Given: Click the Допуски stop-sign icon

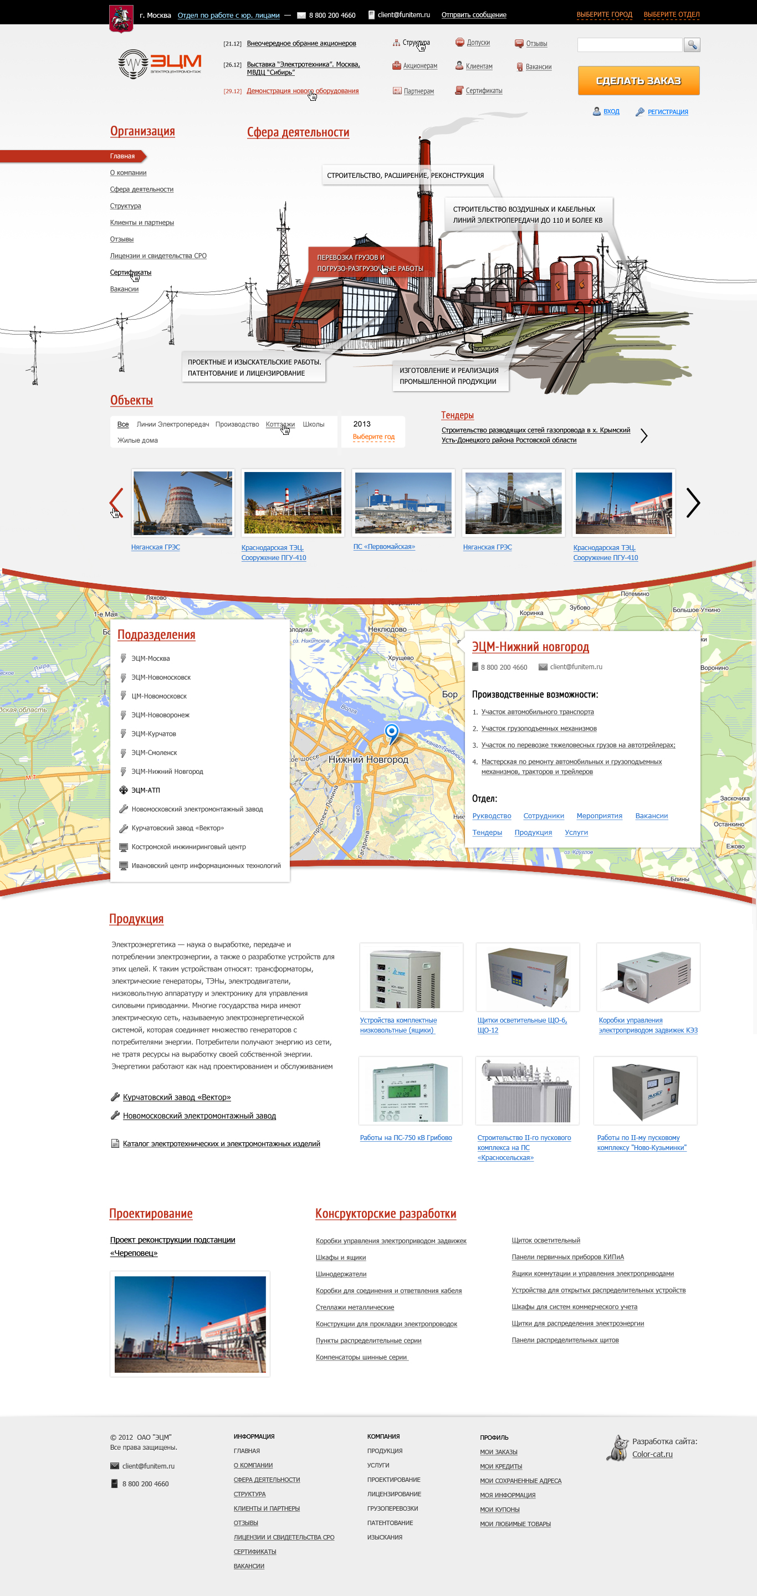Looking at the screenshot, I should coord(459,42).
